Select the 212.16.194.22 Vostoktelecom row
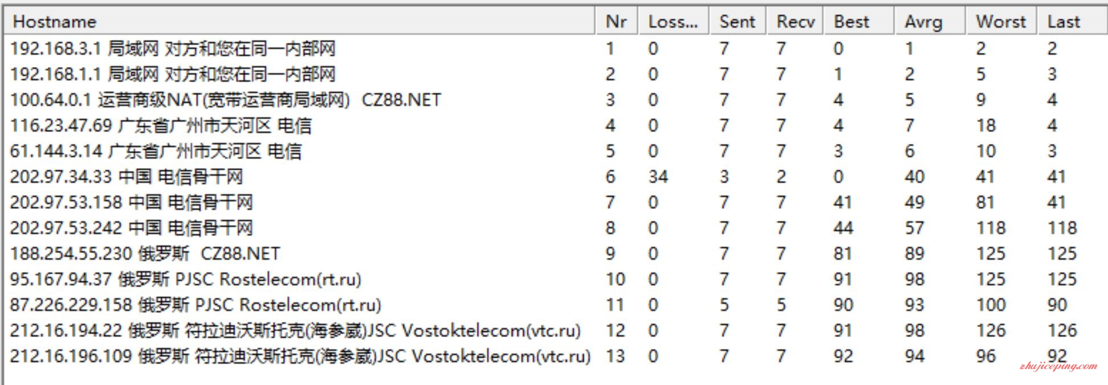Screen dimensions: 1108x385 pyautogui.click(x=554, y=330)
